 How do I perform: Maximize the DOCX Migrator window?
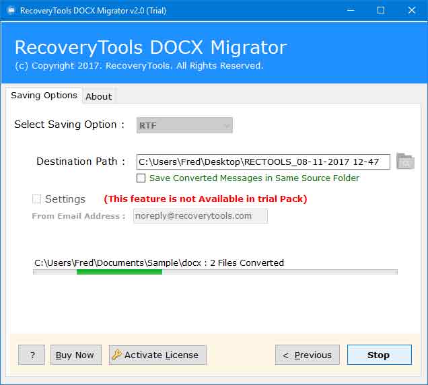pos(381,10)
